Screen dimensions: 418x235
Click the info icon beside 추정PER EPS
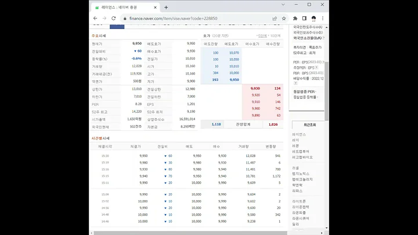coord(316,67)
